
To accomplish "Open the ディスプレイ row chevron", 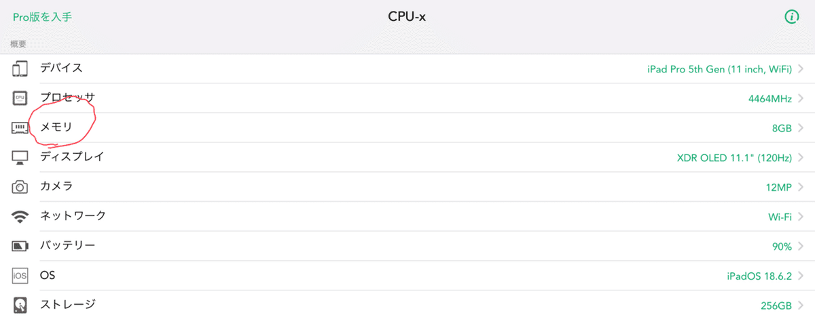I will (802, 158).
